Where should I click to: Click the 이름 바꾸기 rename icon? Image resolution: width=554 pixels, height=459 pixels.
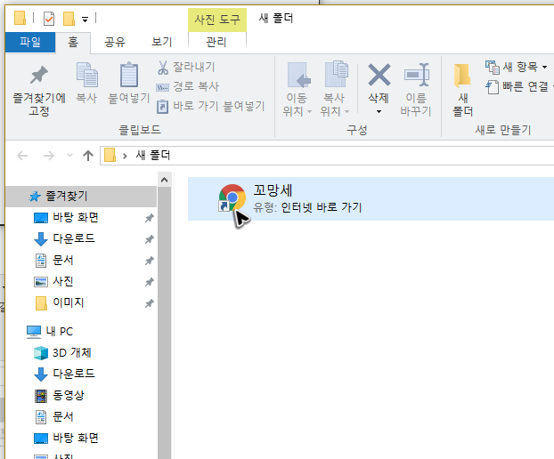click(x=417, y=75)
